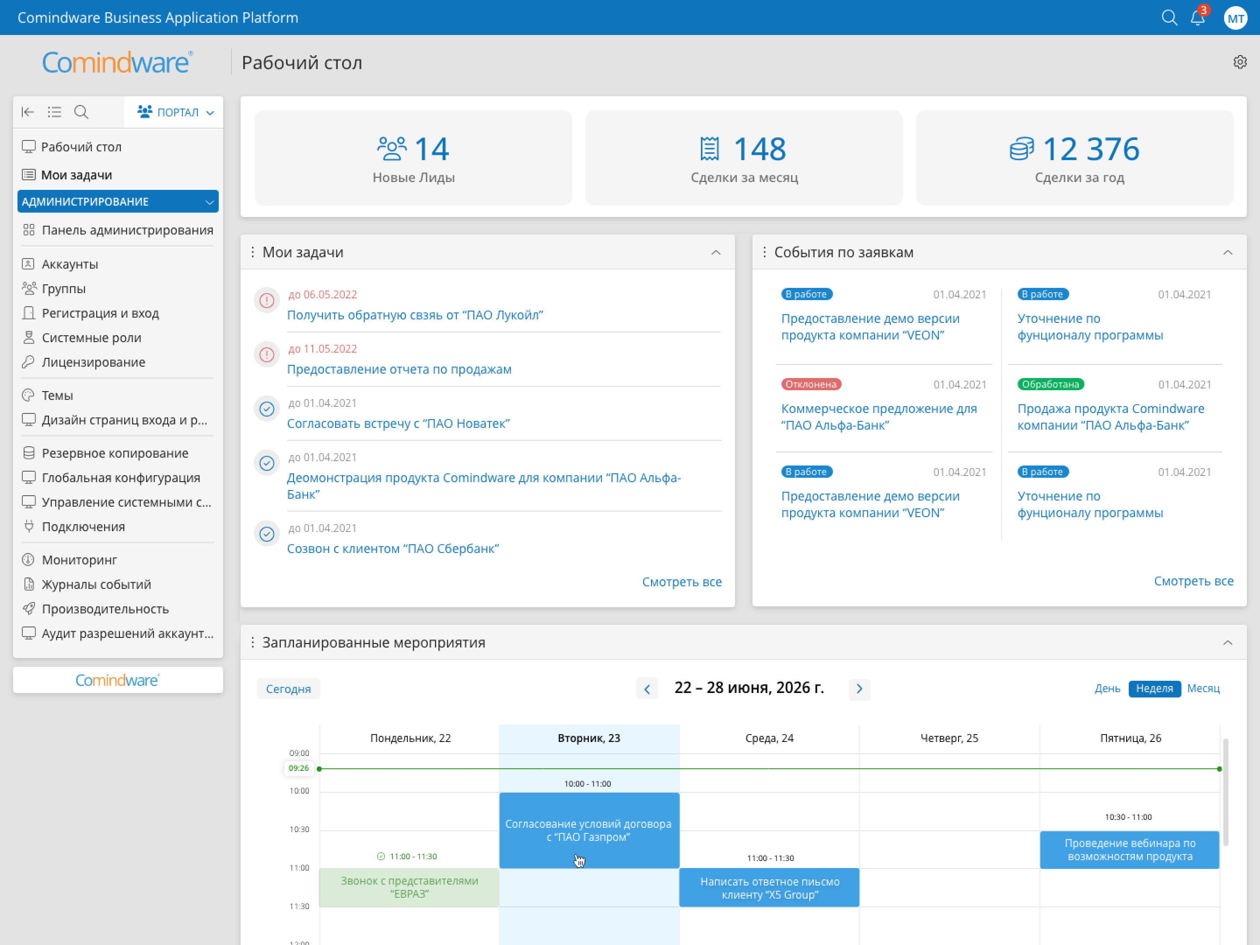Click the calendar vertical scrollbar
Screen dimensions: 1260x945
[x=1225, y=792]
